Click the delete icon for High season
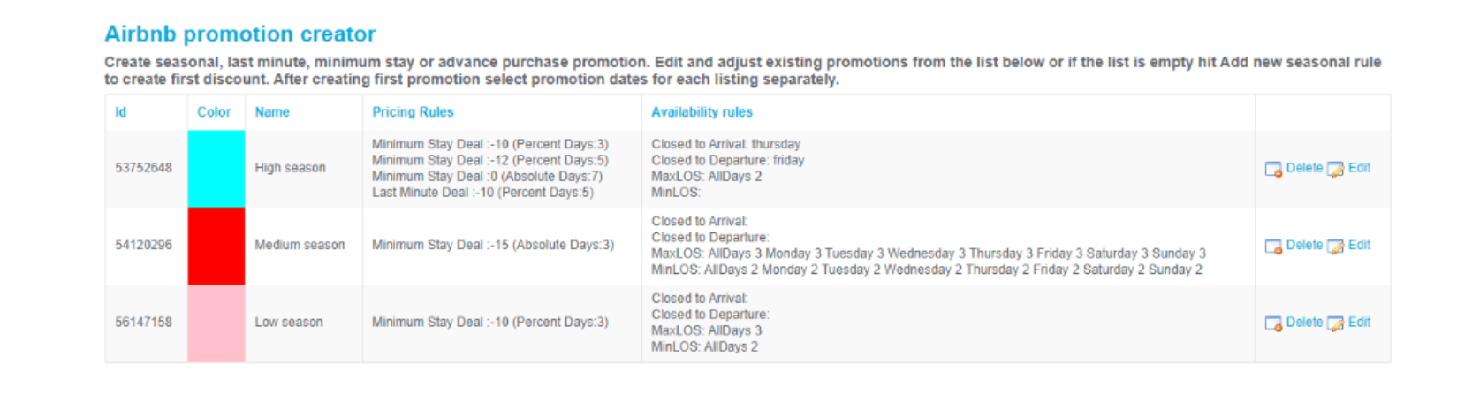This screenshot has height=395, width=1472. pyautogui.click(x=1273, y=169)
